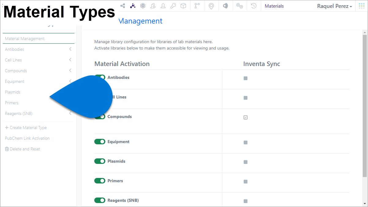
Task: Click the Reagents (SNB) label in activation list
Action: (123, 200)
